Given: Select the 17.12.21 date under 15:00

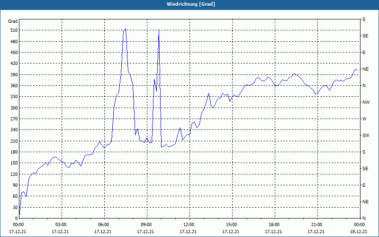Looking at the screenshot, I should pos(231,232).
